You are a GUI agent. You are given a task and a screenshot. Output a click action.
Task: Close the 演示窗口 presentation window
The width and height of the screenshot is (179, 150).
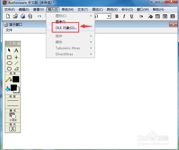tap(173, 24)
